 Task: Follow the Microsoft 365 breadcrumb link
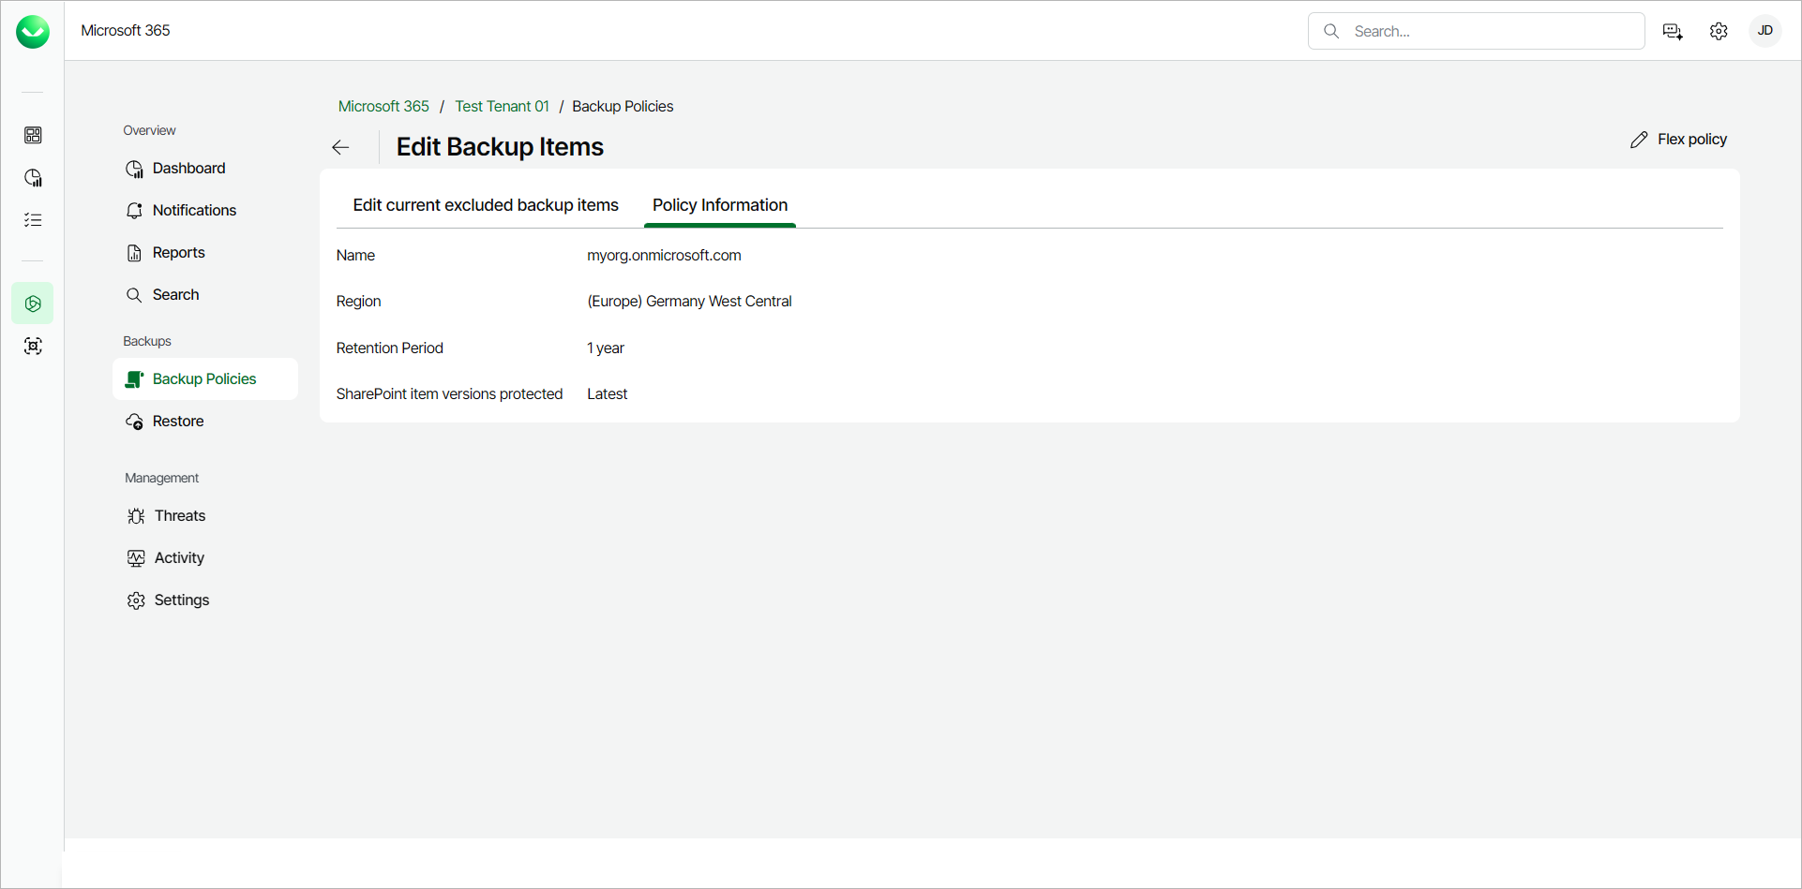383,107
